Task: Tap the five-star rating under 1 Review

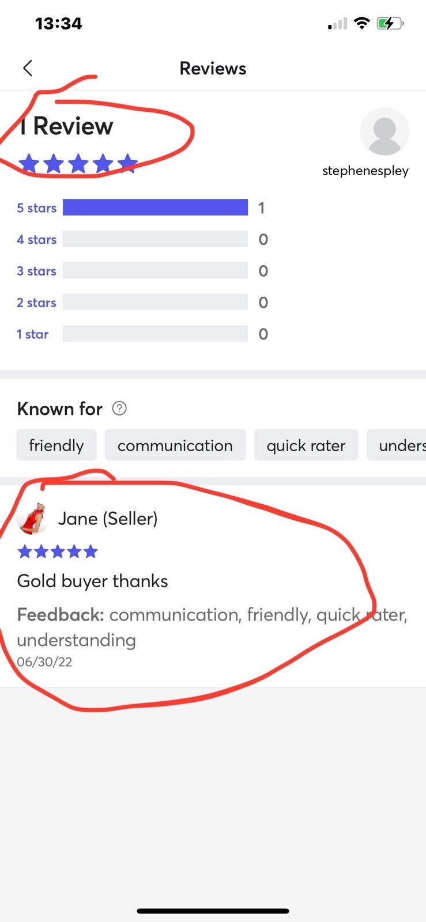Action: [78, 164]
